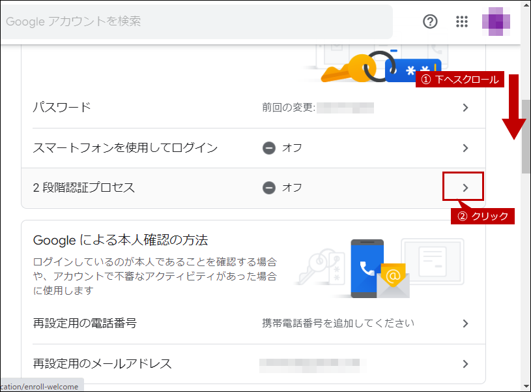531x392 pixels.
Task: Click the vertical scrollbar thumb
Action: [526, 137]
